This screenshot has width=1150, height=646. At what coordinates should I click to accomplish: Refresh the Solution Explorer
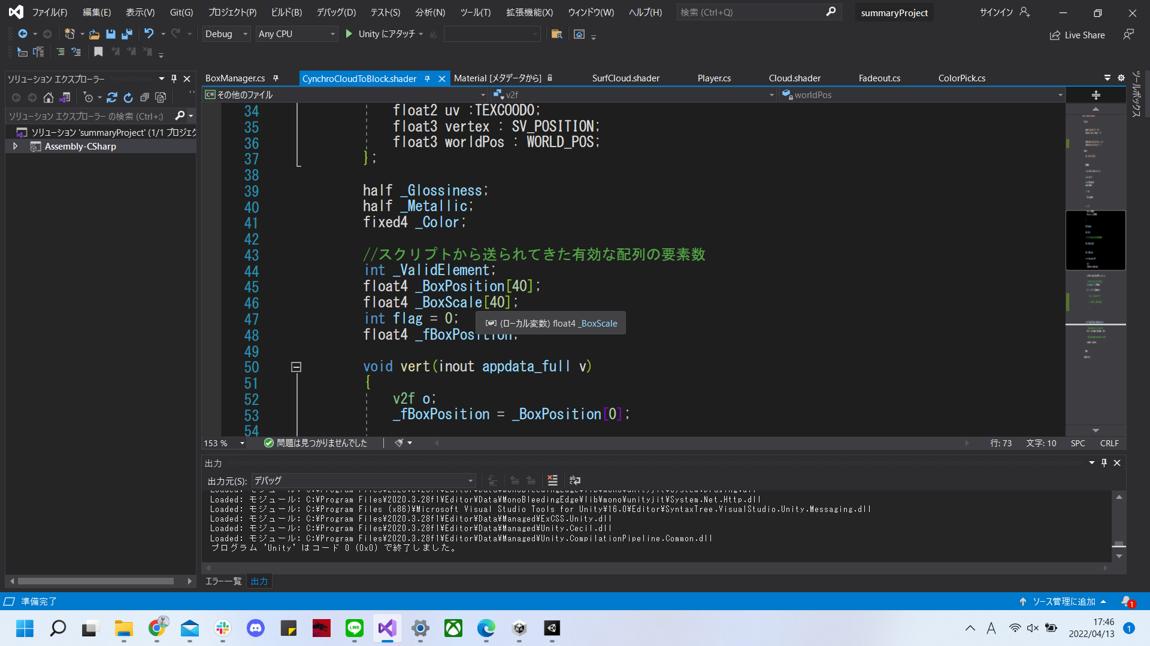128,97
